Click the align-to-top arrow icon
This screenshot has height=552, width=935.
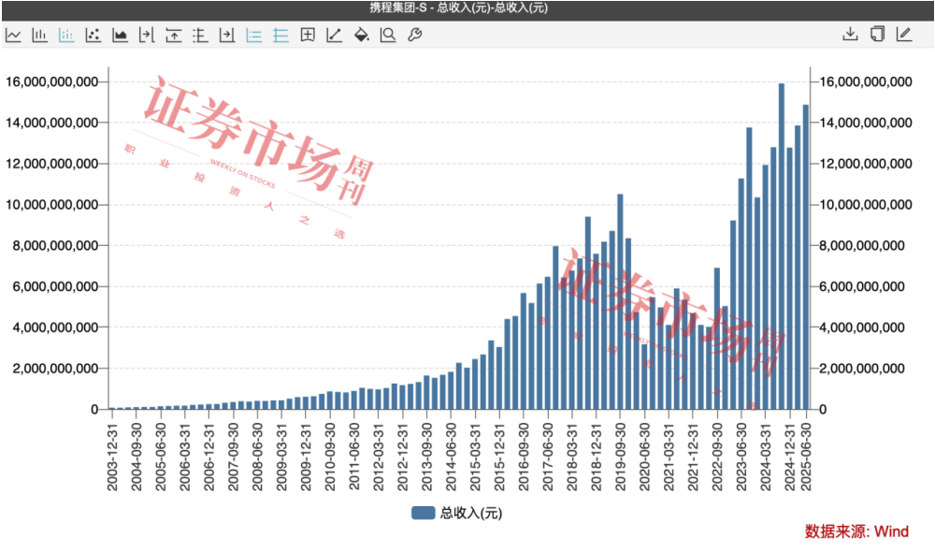[174, 36]
